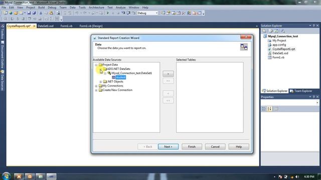The image size is (321, 180).
Task: Click the Paste toolbar icon
Action: click(51, 13)
